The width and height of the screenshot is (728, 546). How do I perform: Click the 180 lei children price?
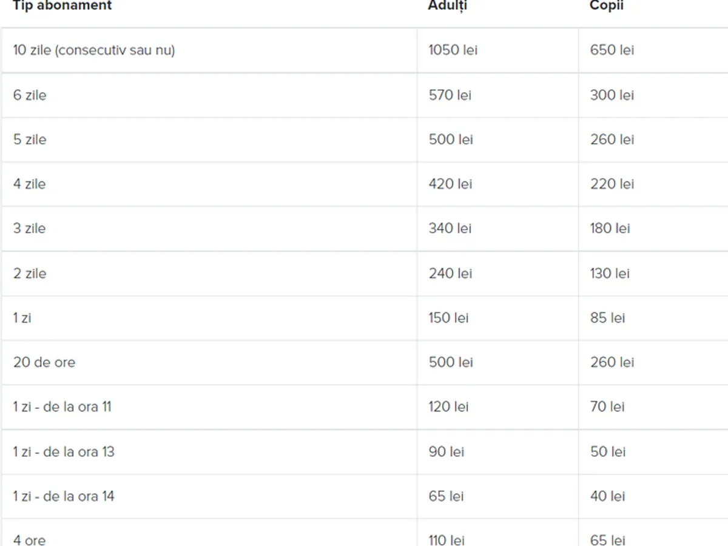610,228
